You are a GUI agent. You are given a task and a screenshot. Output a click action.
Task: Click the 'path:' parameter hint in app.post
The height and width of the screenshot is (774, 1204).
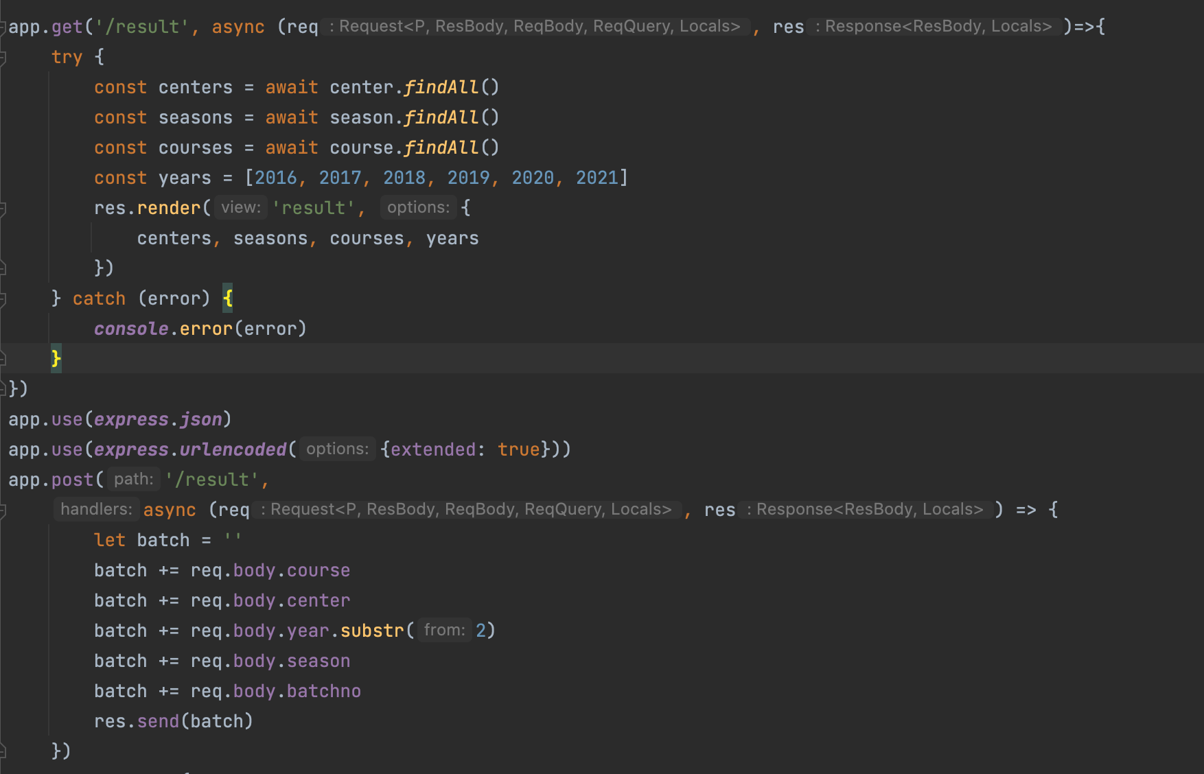pos(133,480)
